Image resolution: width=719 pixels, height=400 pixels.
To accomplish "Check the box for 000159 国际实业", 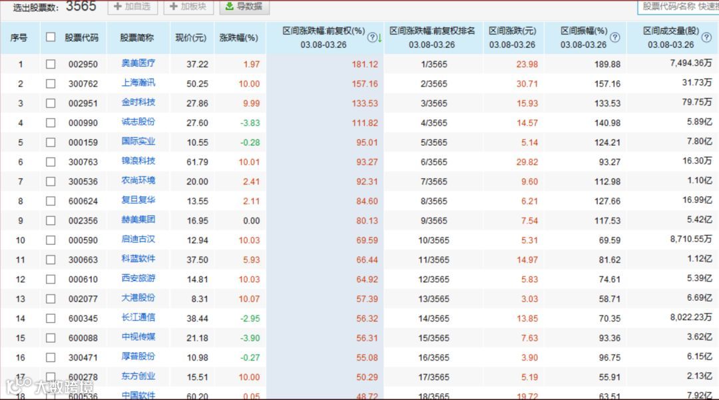I will tap(51, 142).
